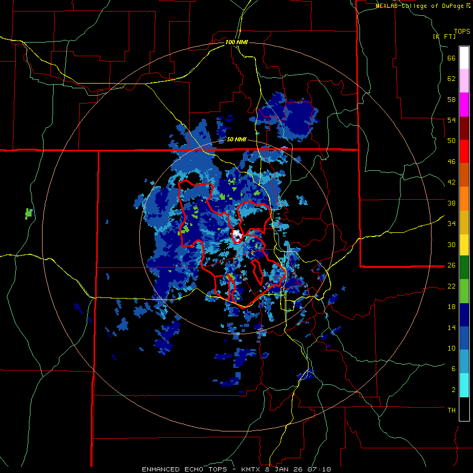
Task: Pick the light green legend band
Action: pos(464,291)
